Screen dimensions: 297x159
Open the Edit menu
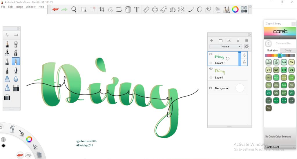click(x=10, y=7)
